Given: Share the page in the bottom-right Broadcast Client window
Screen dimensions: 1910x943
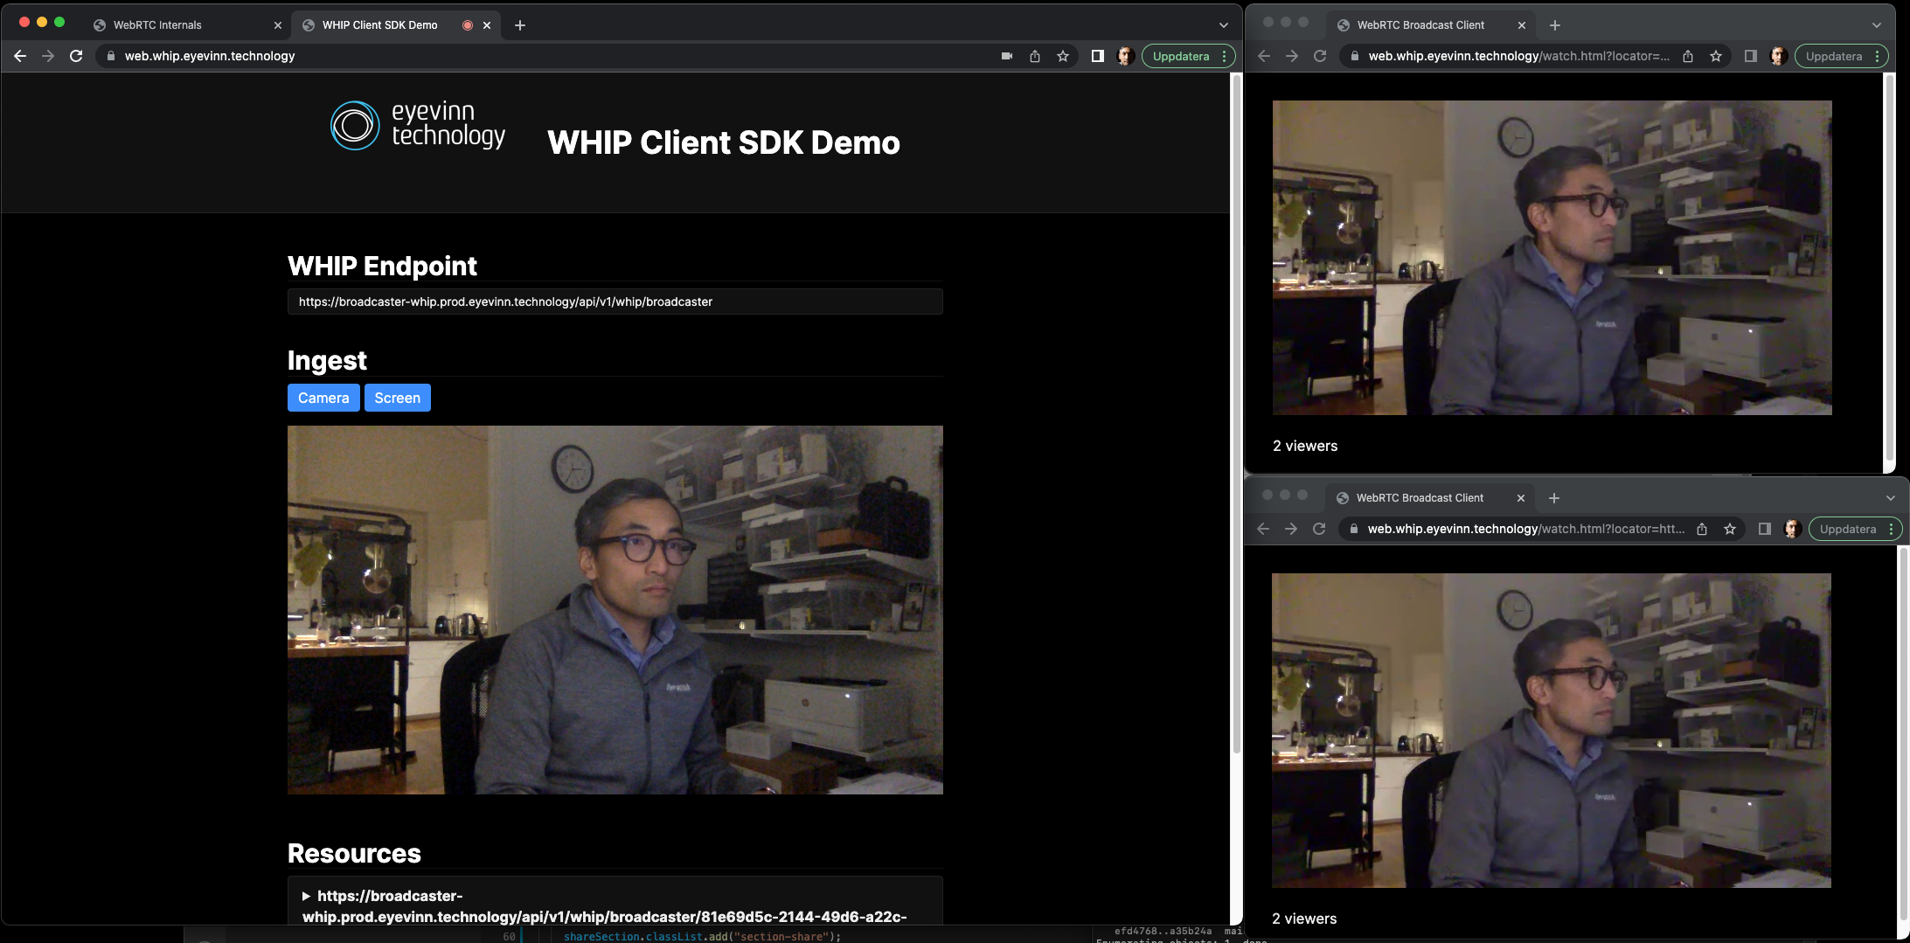Looking at the screenshot, I should pyautogui.click(x=1702, y=529).
